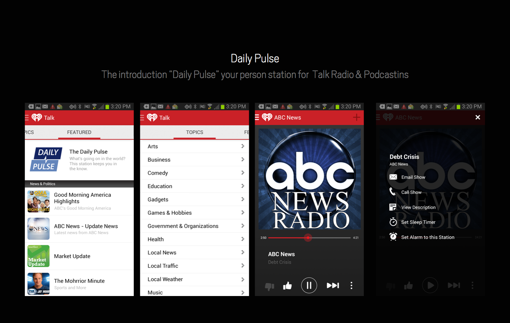
Task: Tap iHeart logo on Topics Talk screen
Action: pos(152,117)
